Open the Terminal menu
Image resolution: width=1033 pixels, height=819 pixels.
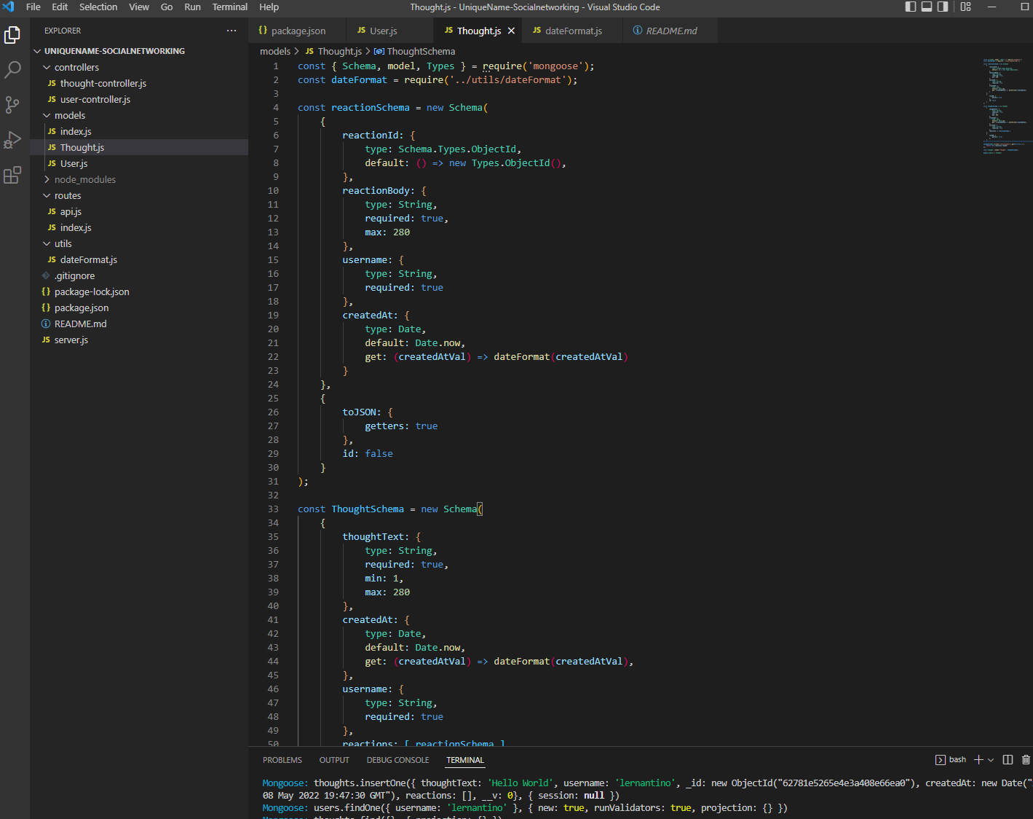[229, 7]
